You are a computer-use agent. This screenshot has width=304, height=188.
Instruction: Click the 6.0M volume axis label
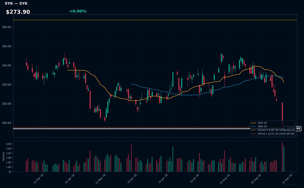pos(8,144)
